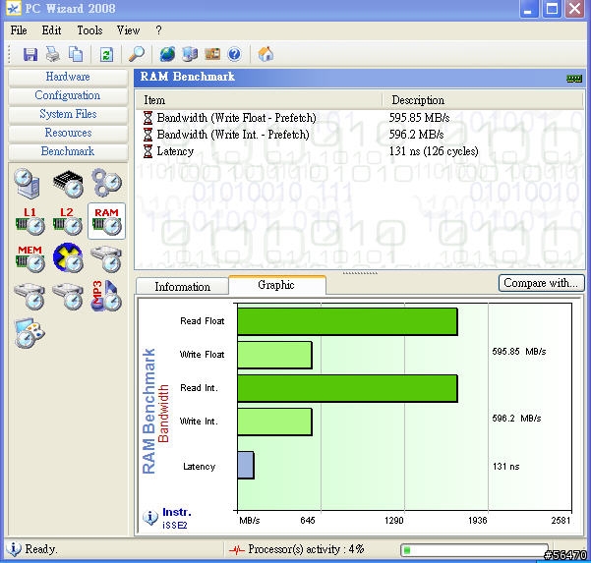Run the MEM memory benchmark
The image size is (591, 563).
click(30, 258)
